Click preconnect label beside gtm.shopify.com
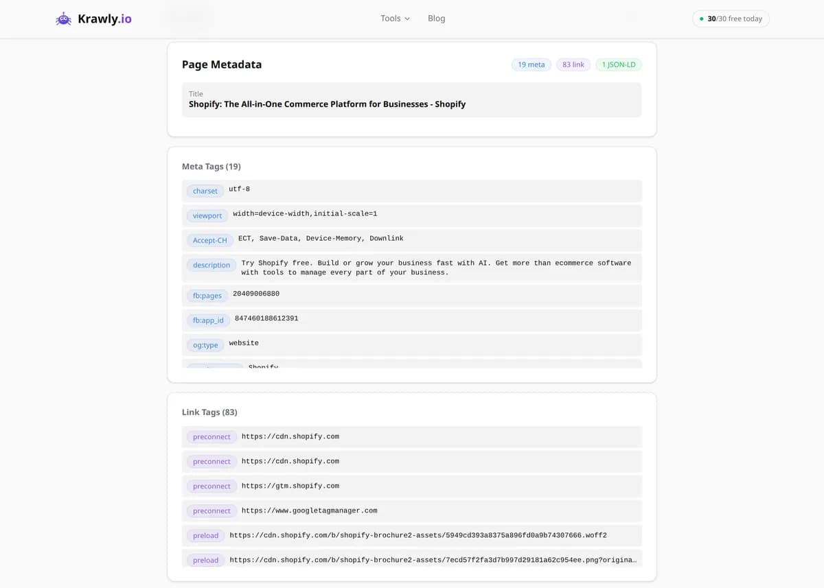The image size is (824, 588). 211,486
